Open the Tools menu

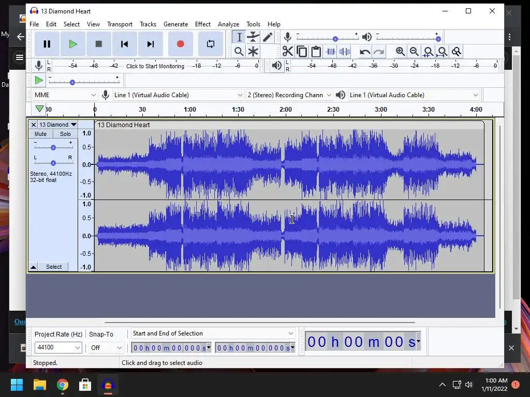coord(253,24)
